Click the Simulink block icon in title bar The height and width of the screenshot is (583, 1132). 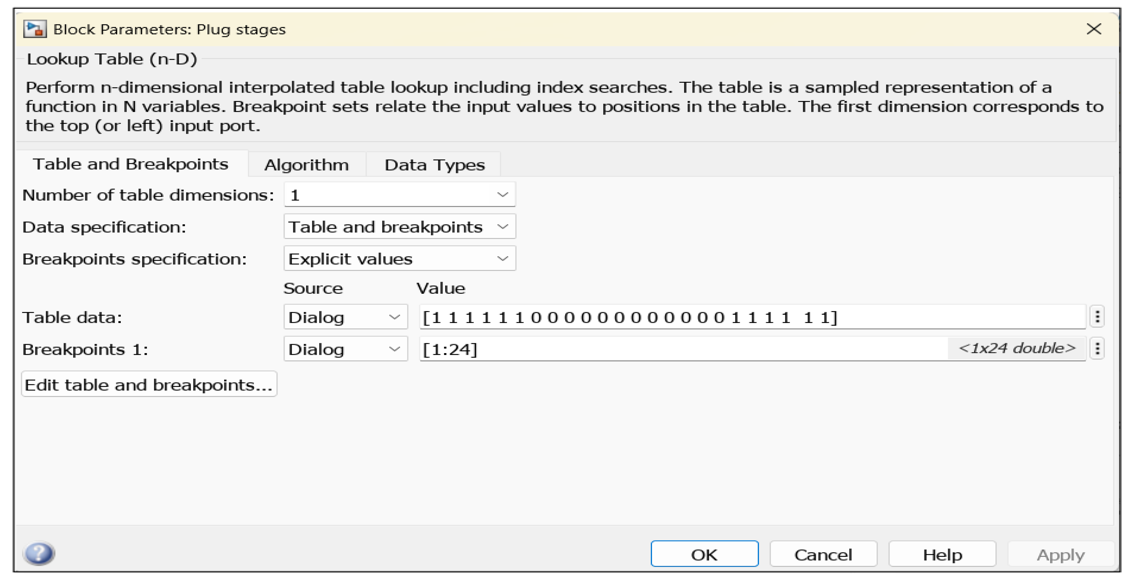point(35,30)
